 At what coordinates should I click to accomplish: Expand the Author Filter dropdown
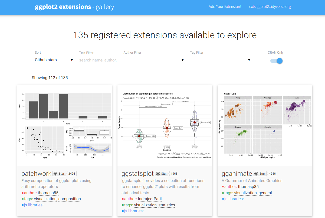153,60
